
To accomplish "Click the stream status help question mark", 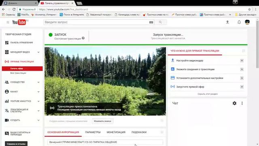I will pyautogui.click(x=83, y=38).
